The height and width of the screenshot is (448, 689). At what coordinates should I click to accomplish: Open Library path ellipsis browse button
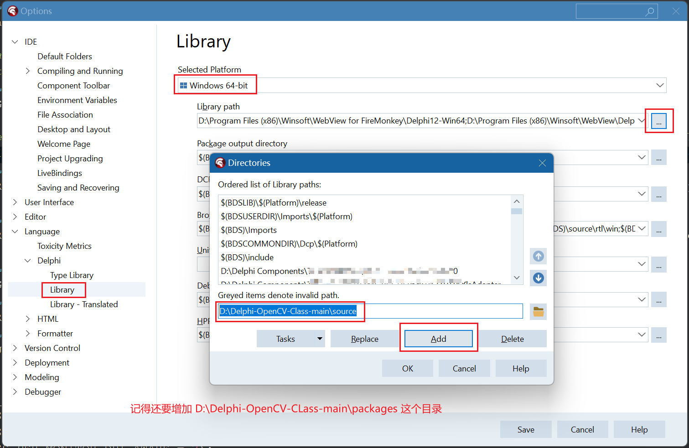tap(659, 121)
